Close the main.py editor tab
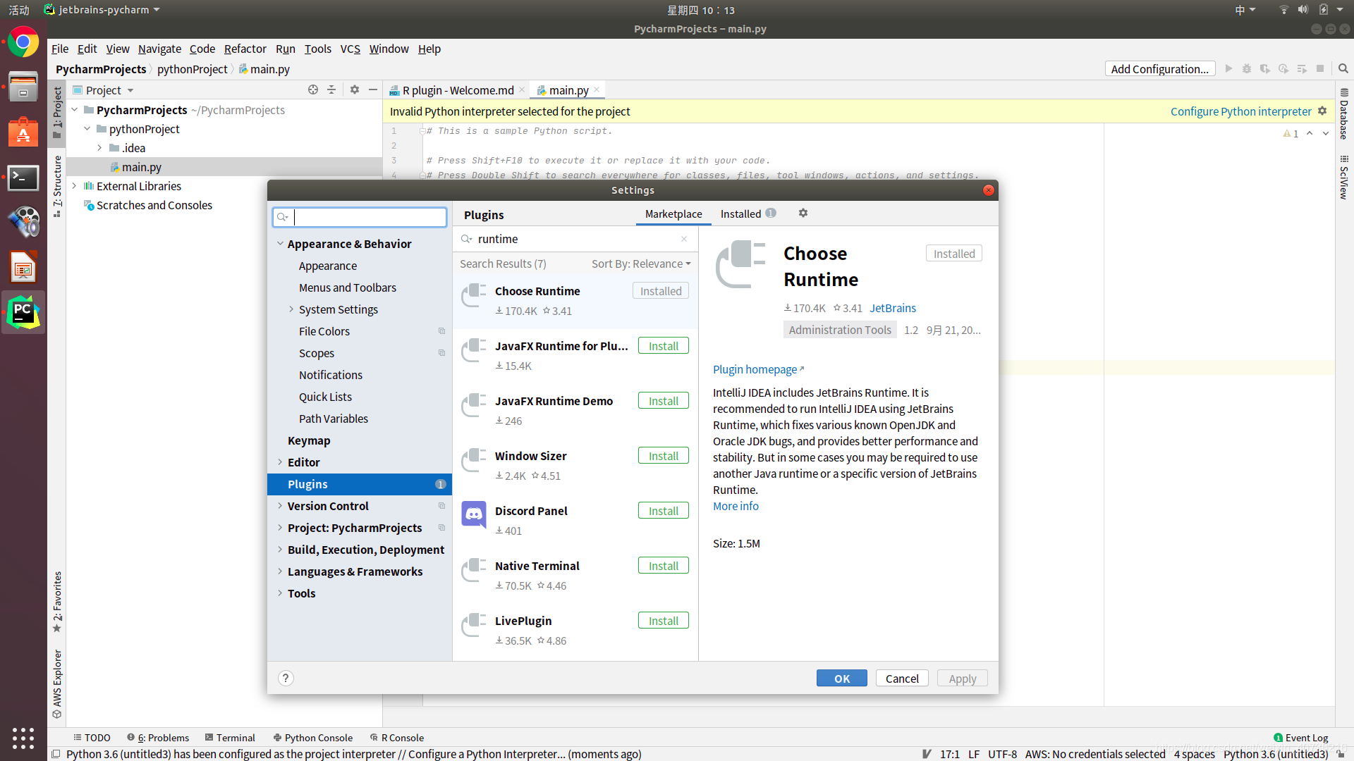The width and height of the screenshot is (1354, 761). 597,89
